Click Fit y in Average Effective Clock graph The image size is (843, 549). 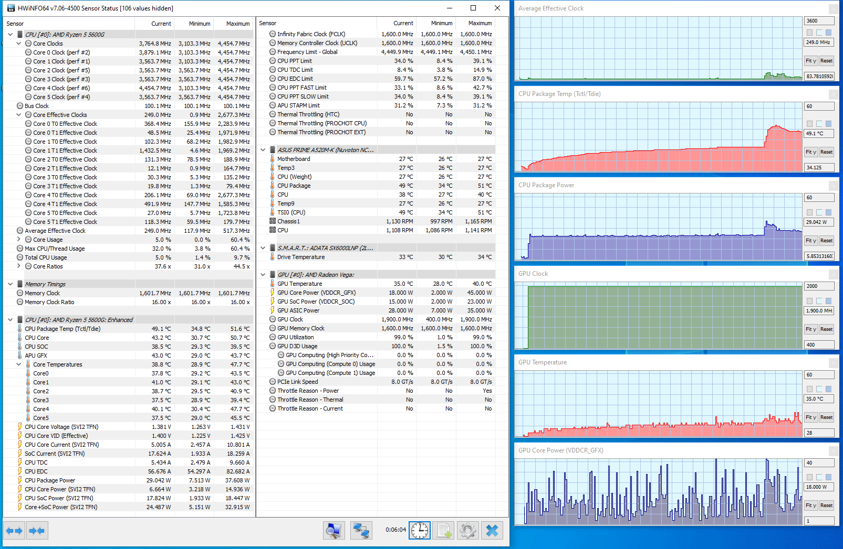811,61
